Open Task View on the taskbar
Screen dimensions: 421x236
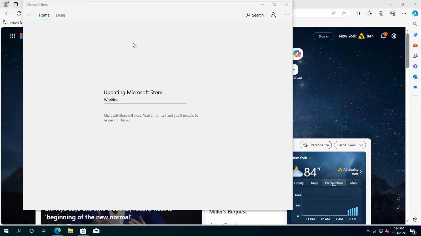(44, 231)
